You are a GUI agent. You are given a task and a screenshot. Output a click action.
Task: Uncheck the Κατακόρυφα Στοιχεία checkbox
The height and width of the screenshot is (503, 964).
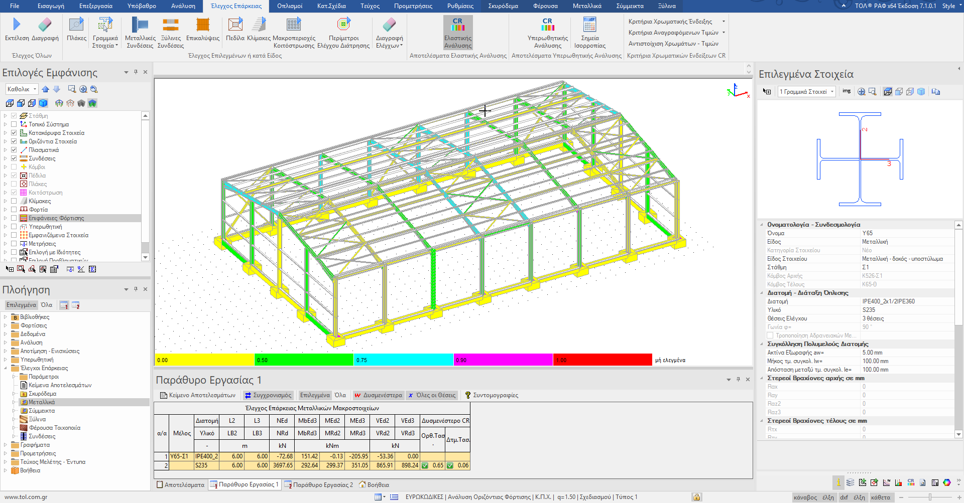pos(14,133)
